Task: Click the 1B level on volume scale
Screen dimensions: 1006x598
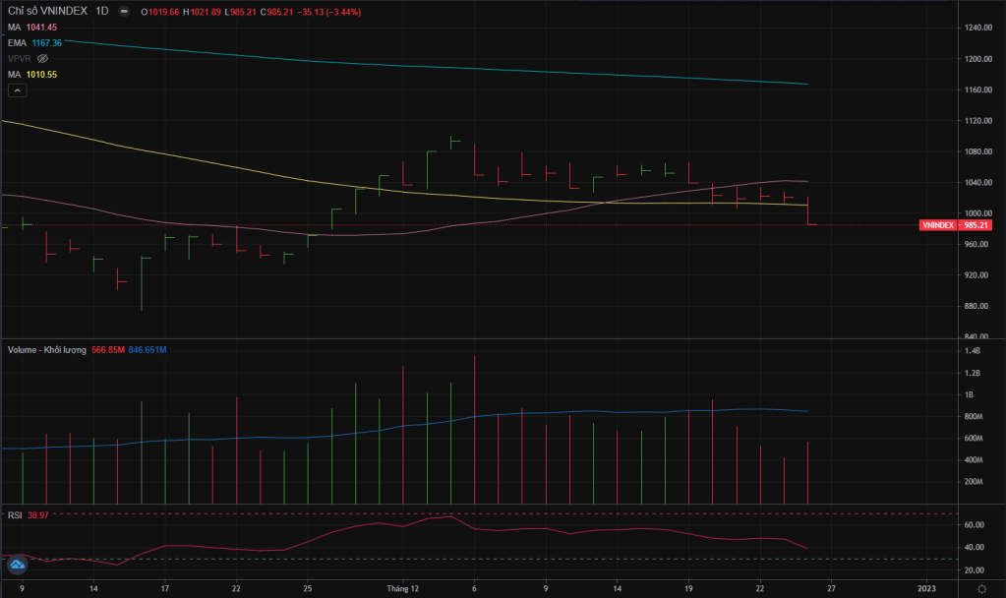Action: tap(969, 394)
